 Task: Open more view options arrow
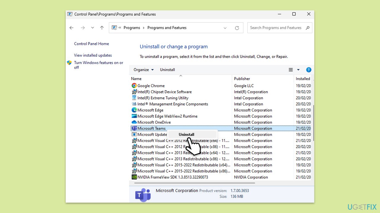(298, 70)
